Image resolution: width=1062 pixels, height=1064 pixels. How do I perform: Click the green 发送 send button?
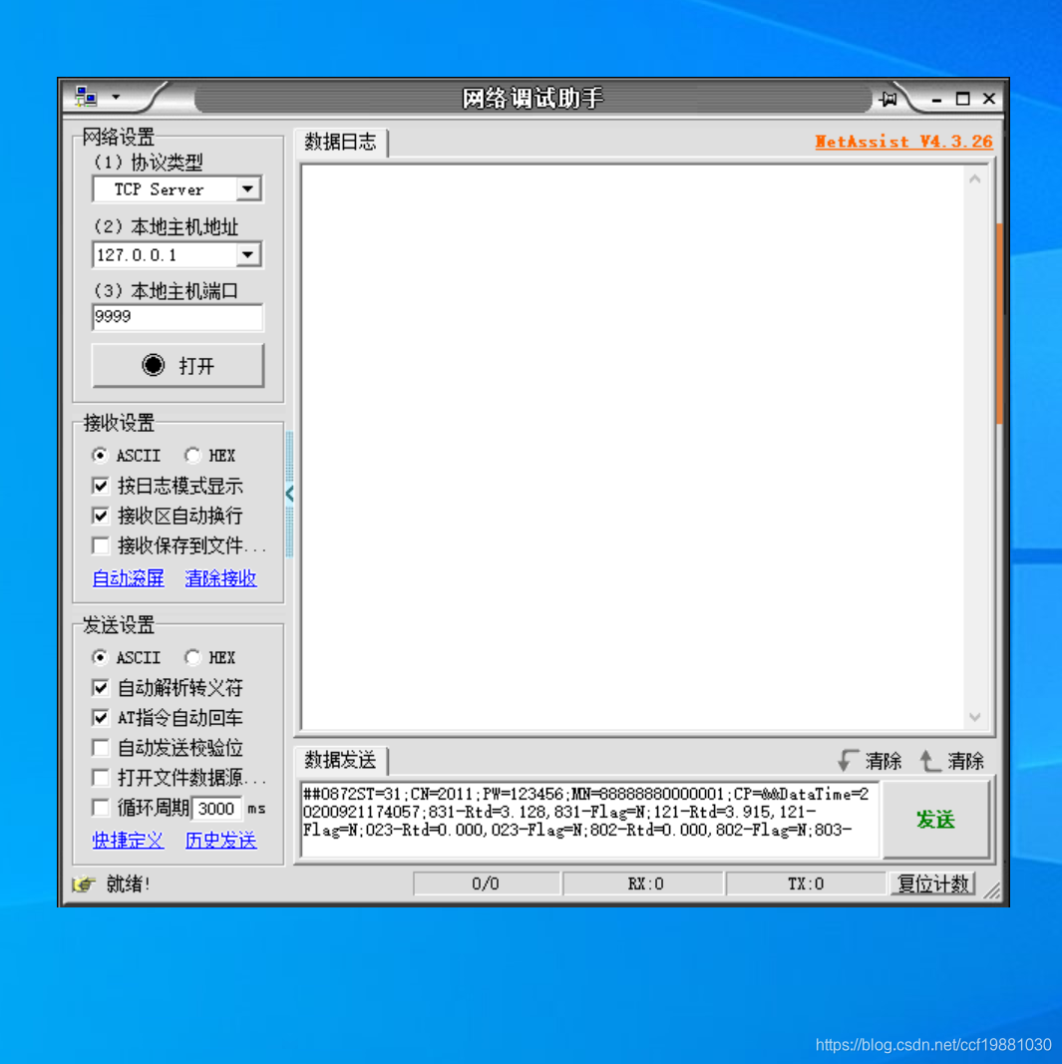click(935, 819)
